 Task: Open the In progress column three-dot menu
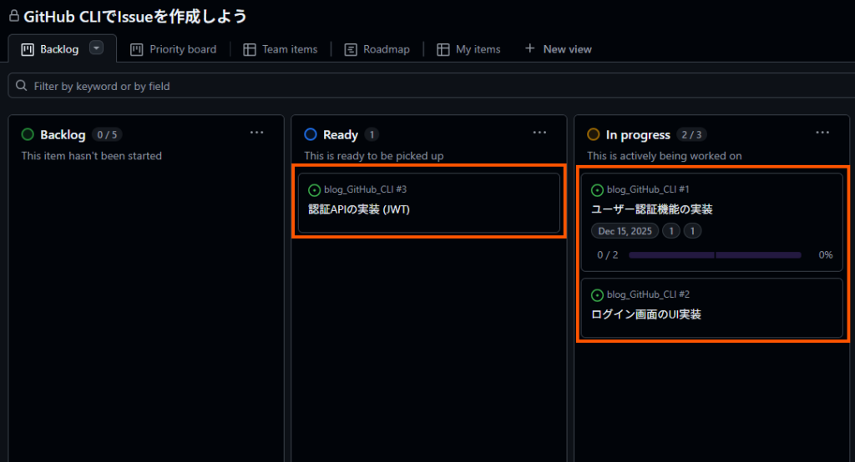click(x=822, y=133)
